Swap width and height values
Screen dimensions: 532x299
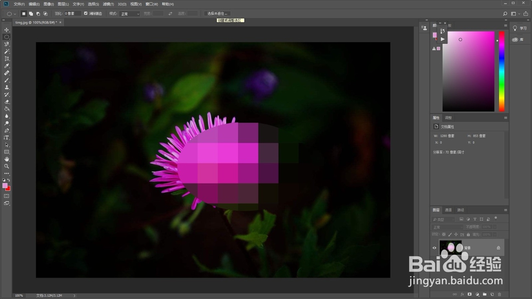170,14
